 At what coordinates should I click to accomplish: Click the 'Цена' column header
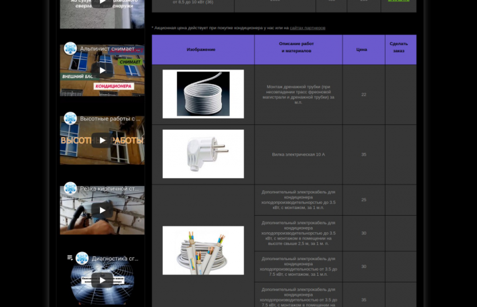(x=364, y=50)
